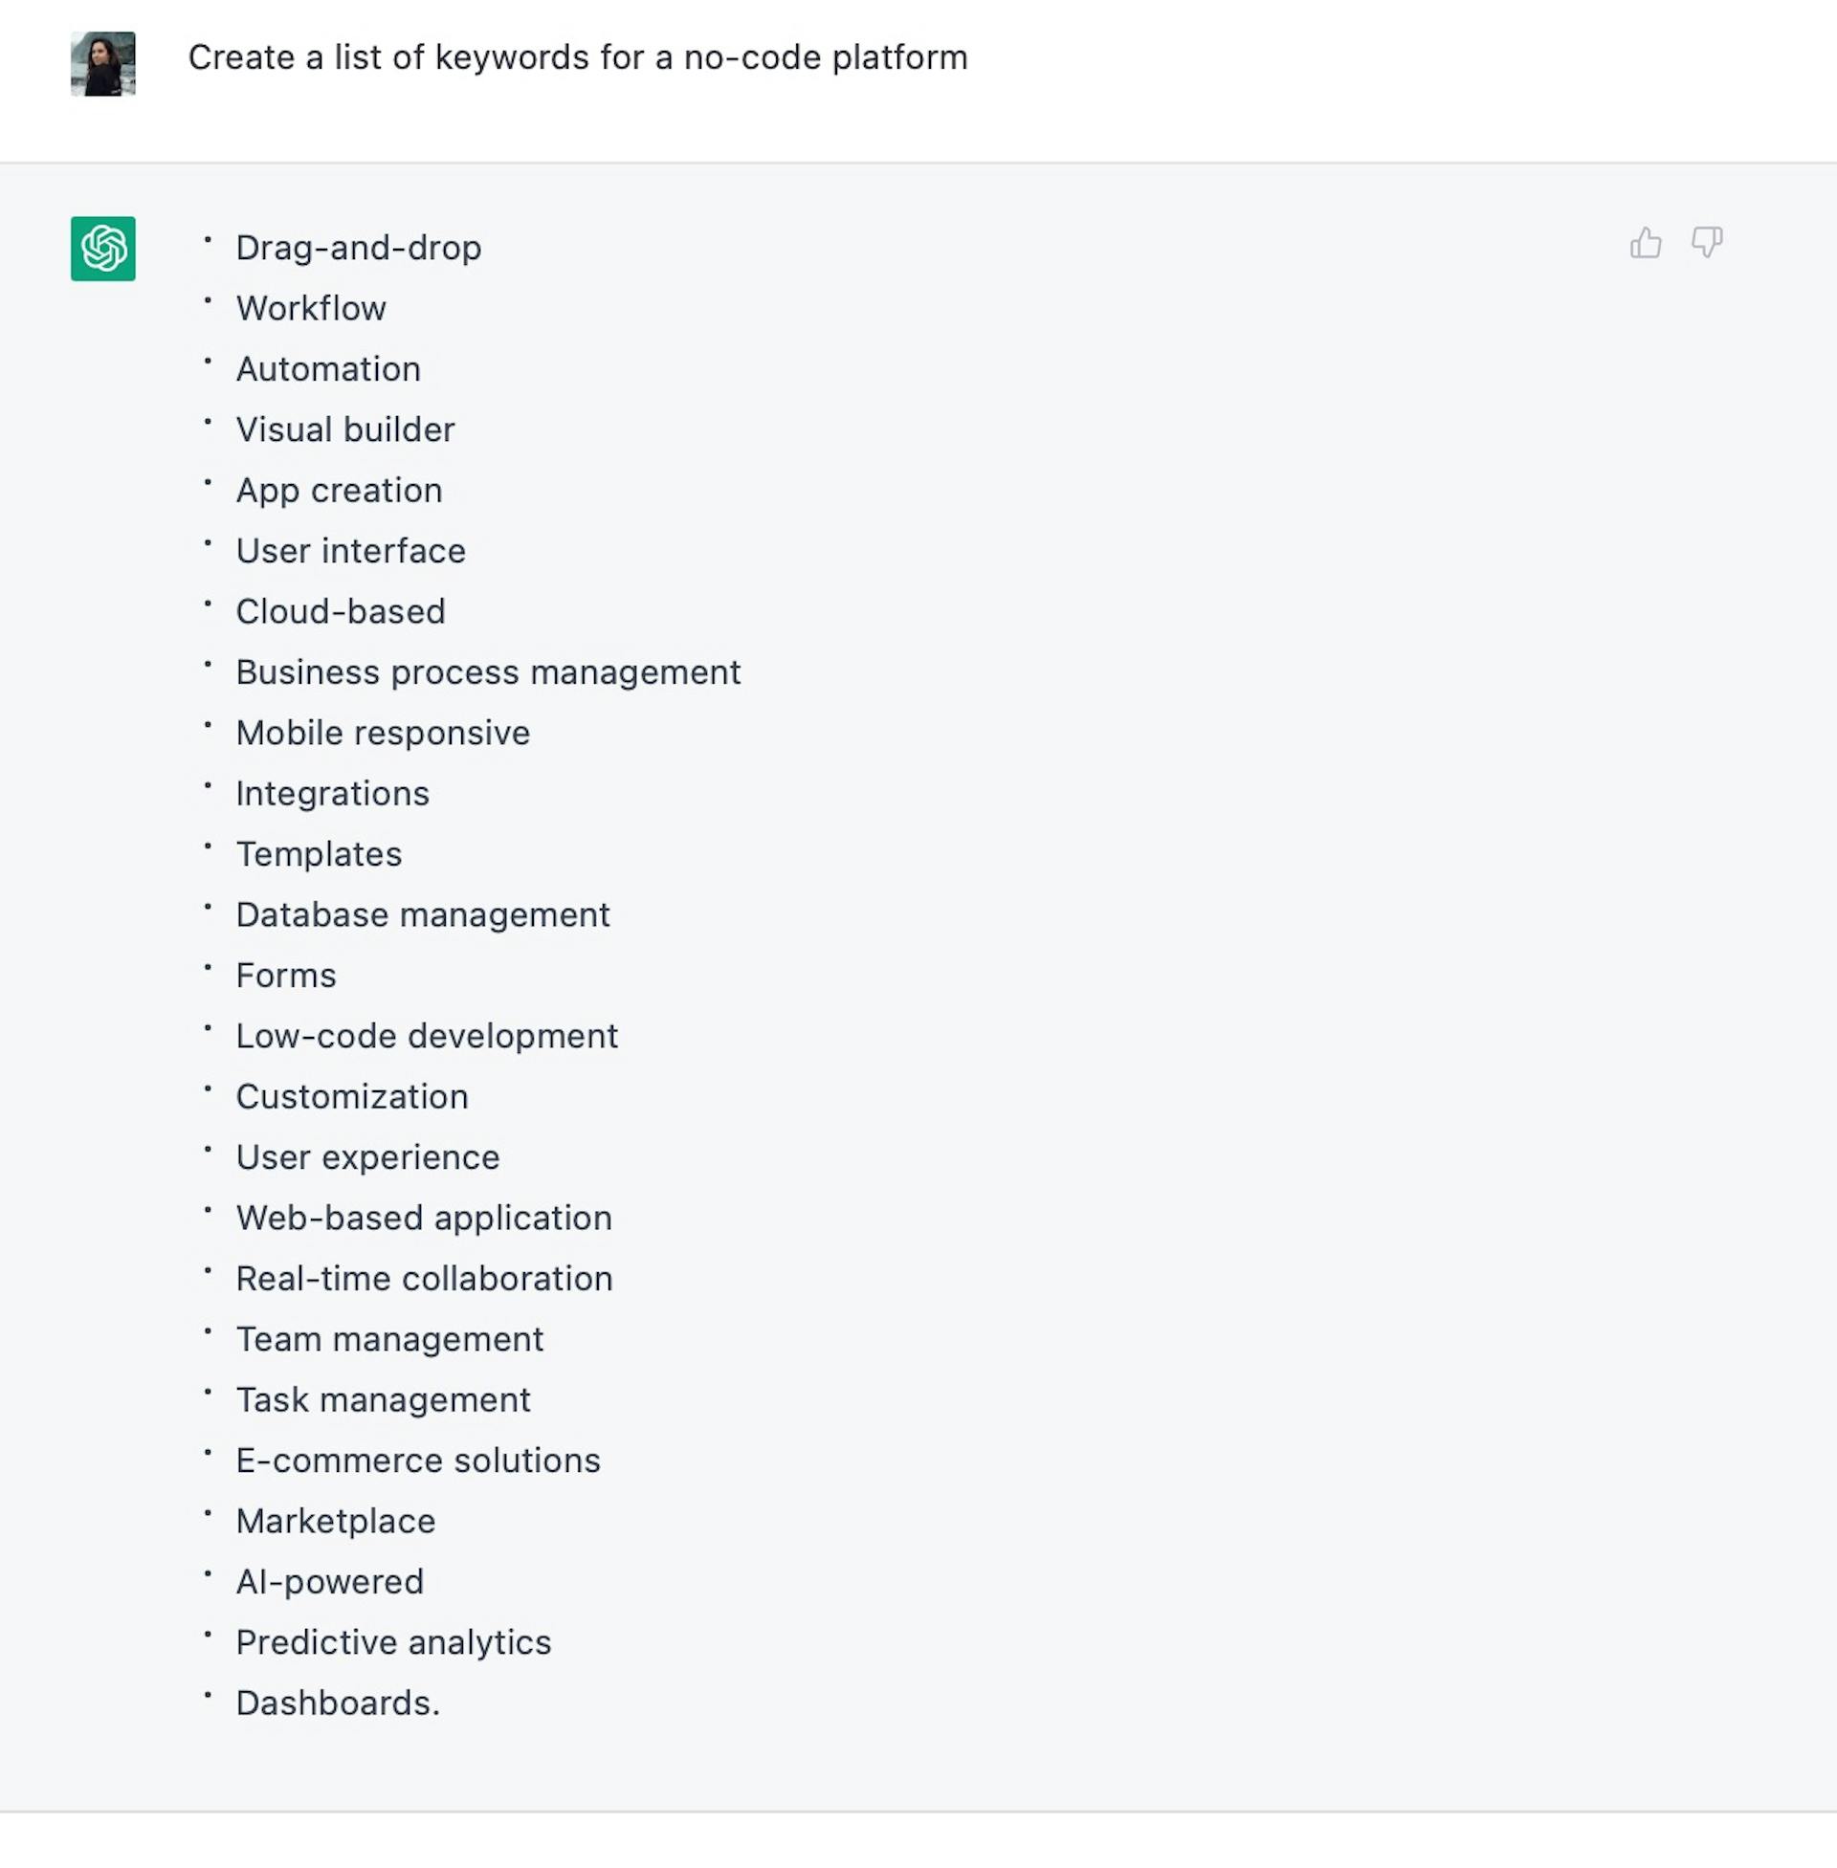Select the "Workflow" list item
The height and width of the screenshot is (1868, 1837).
point(311,309)
